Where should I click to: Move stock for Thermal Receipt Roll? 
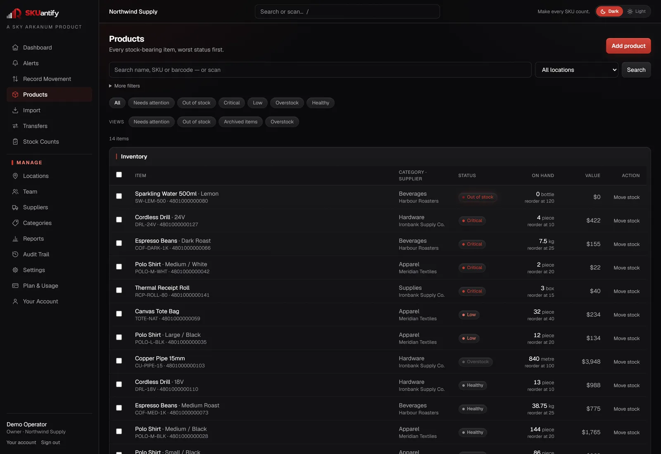626,291
